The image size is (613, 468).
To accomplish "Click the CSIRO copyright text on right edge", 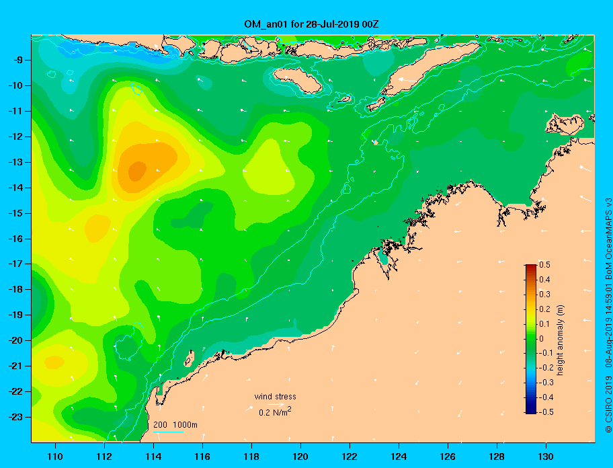I will (608, 315).
